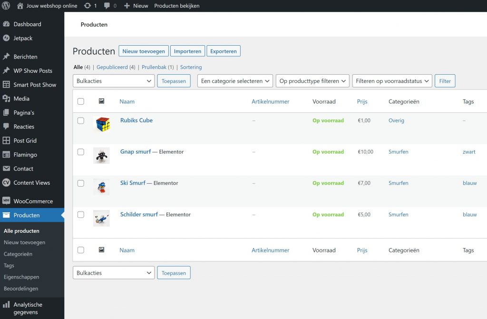
Task: Open Jetpack from the sidebar
Action: [23, 38]
